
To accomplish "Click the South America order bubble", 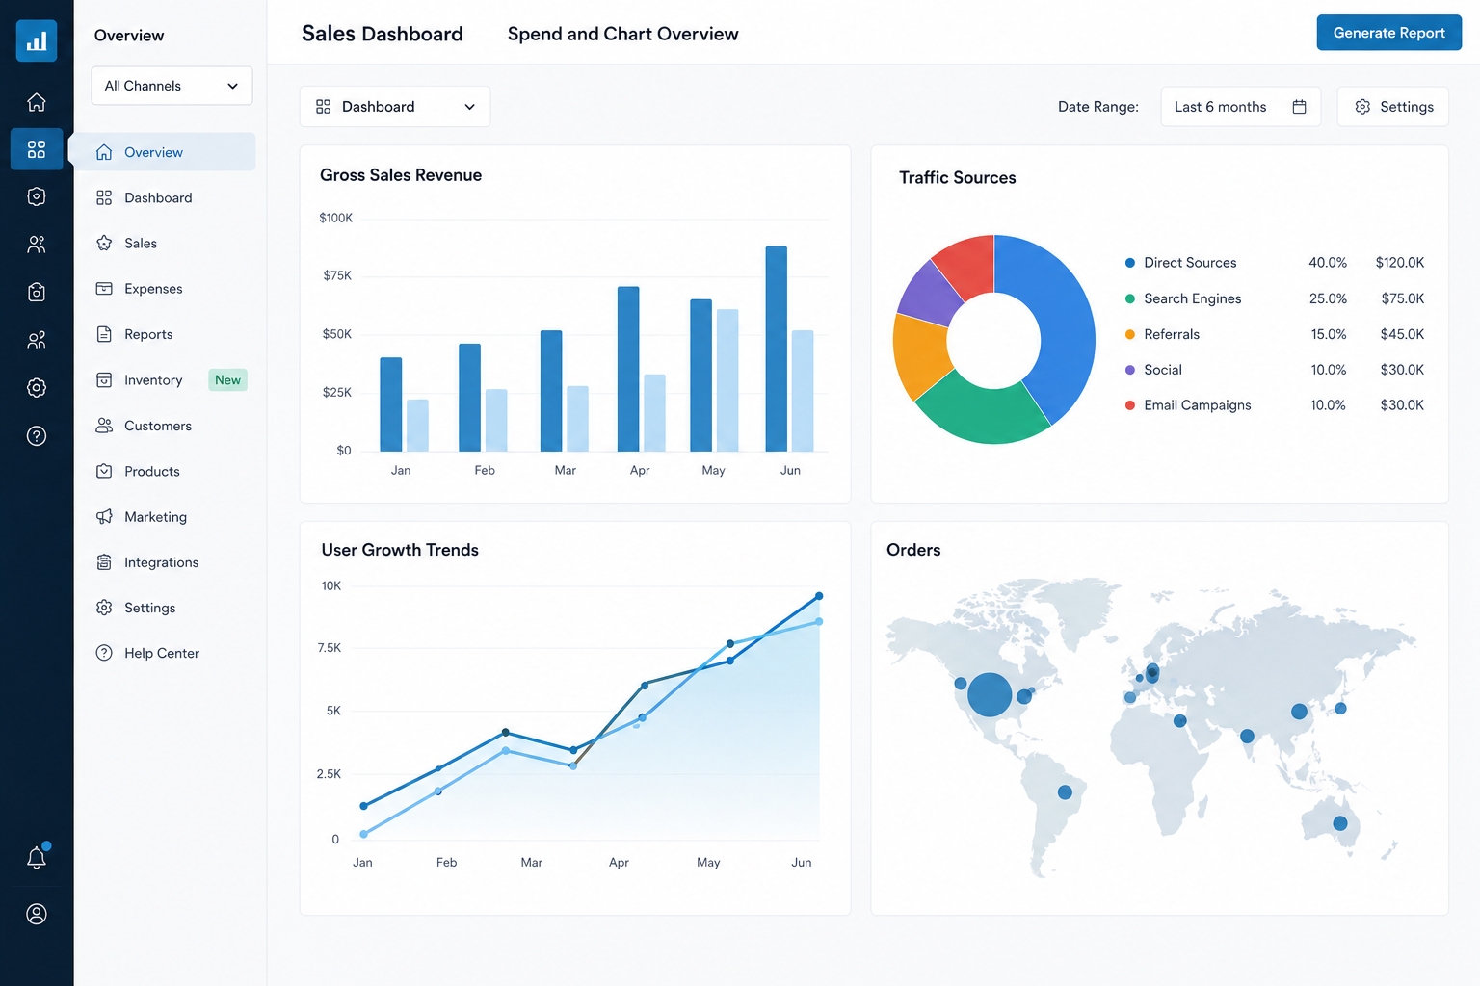I will tap(1065, 792).
